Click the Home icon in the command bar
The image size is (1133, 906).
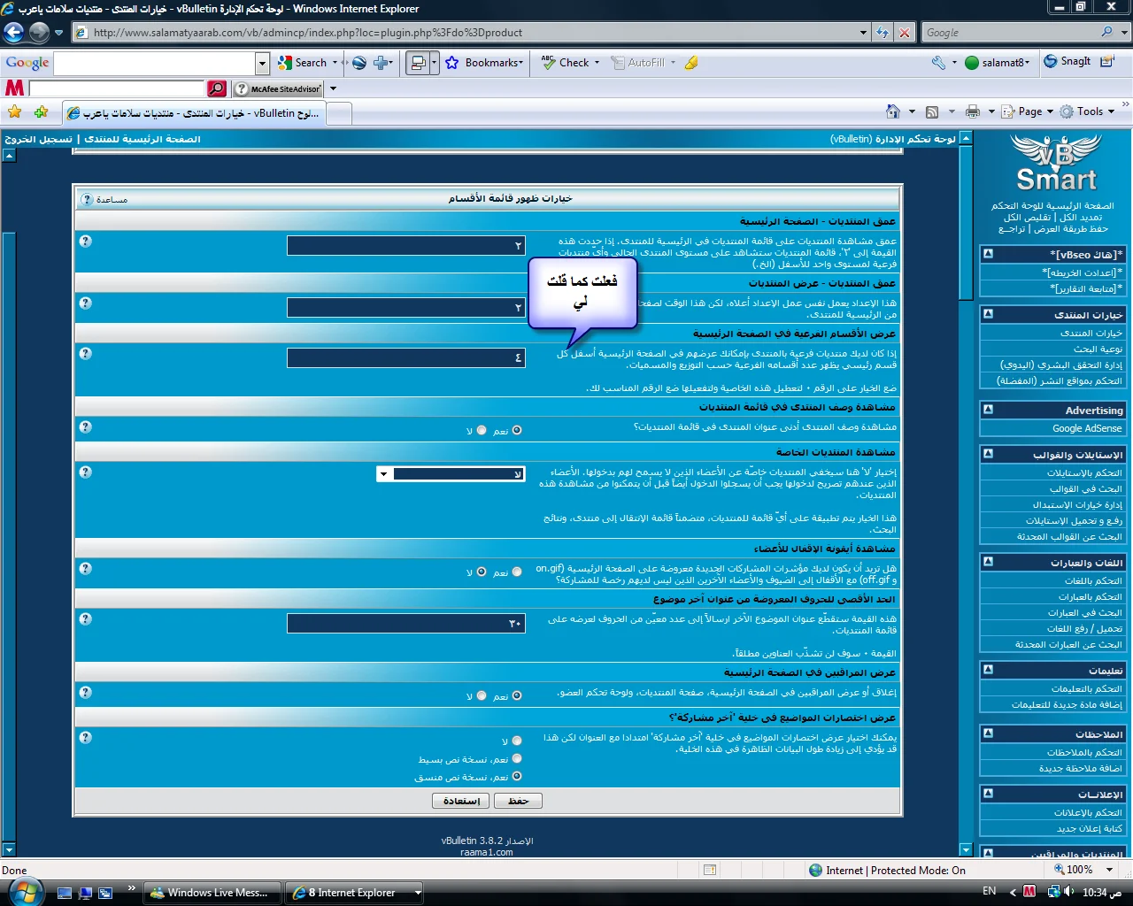tap(893, 111)
